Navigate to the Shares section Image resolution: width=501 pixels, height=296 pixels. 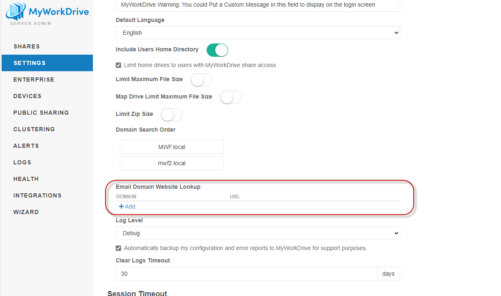point(27,46)
